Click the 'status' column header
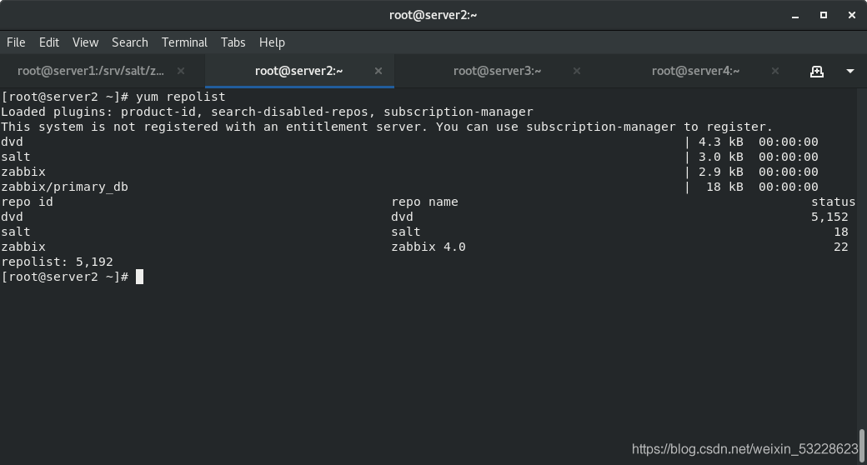This screenshot has width=867, height=465. pos(834,202)
